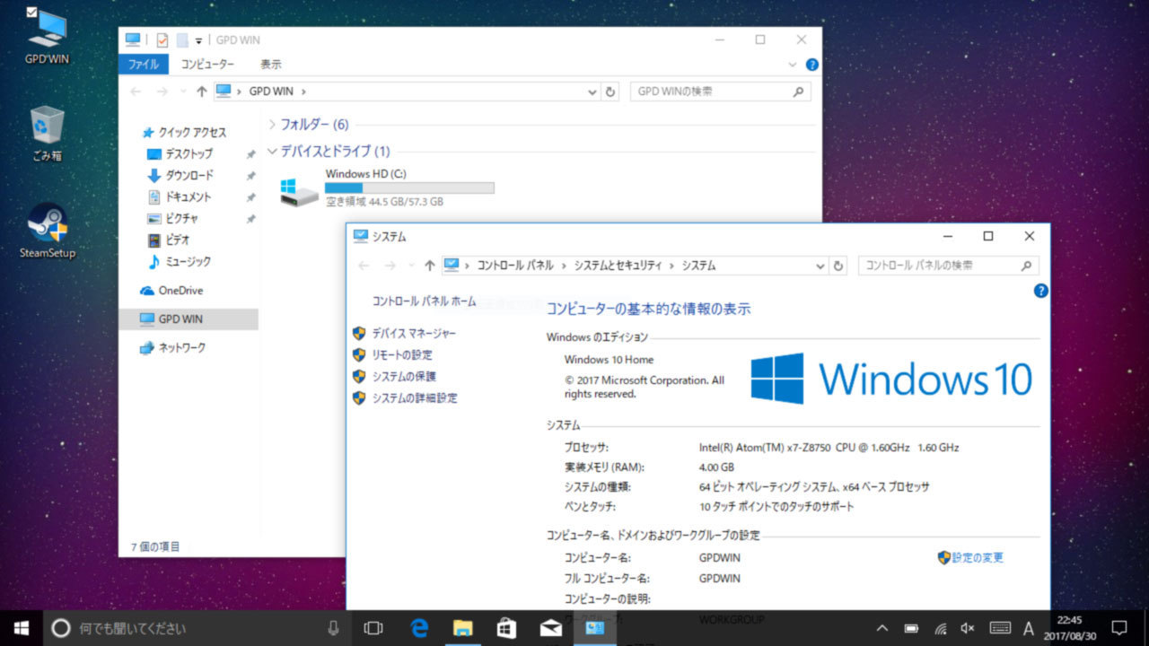Open address dropdown in システム window

820,266
